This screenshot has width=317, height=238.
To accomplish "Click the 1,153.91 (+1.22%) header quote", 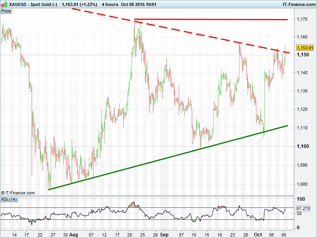I will 79,4.
